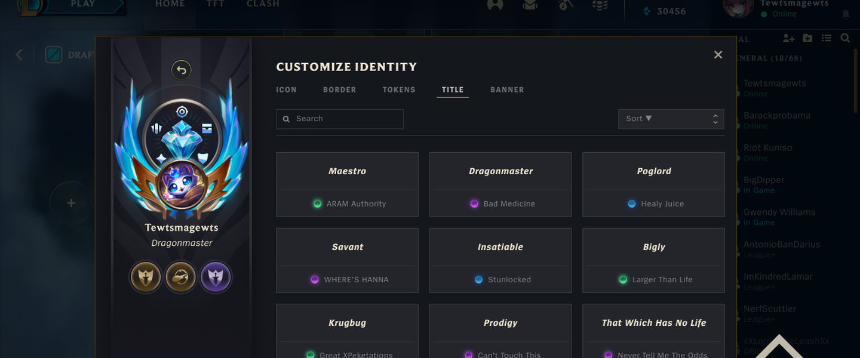Click the purple Bad Medicine gem
Image resolution: width=860 pixels, height=358 pixels.
pos(474,203)
